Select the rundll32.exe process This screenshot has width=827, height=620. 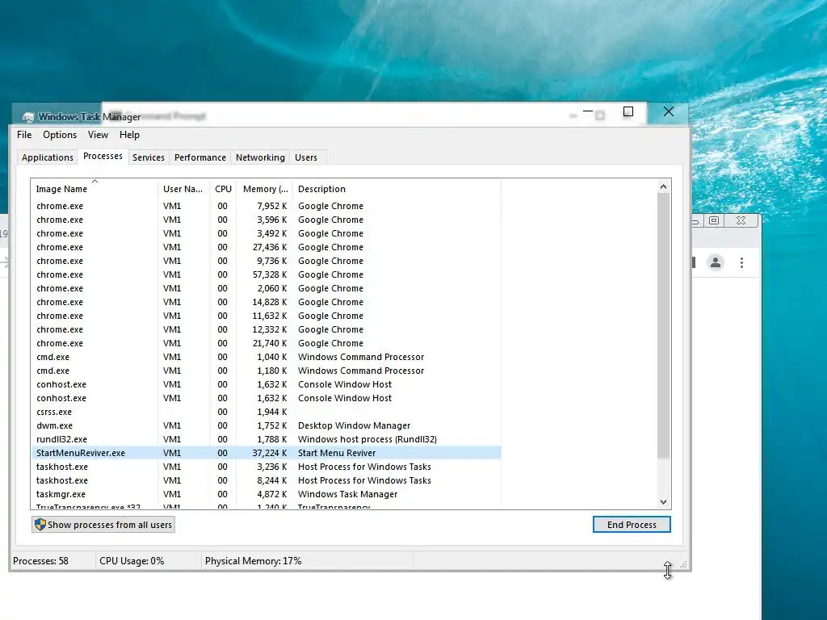coord(266,439)
